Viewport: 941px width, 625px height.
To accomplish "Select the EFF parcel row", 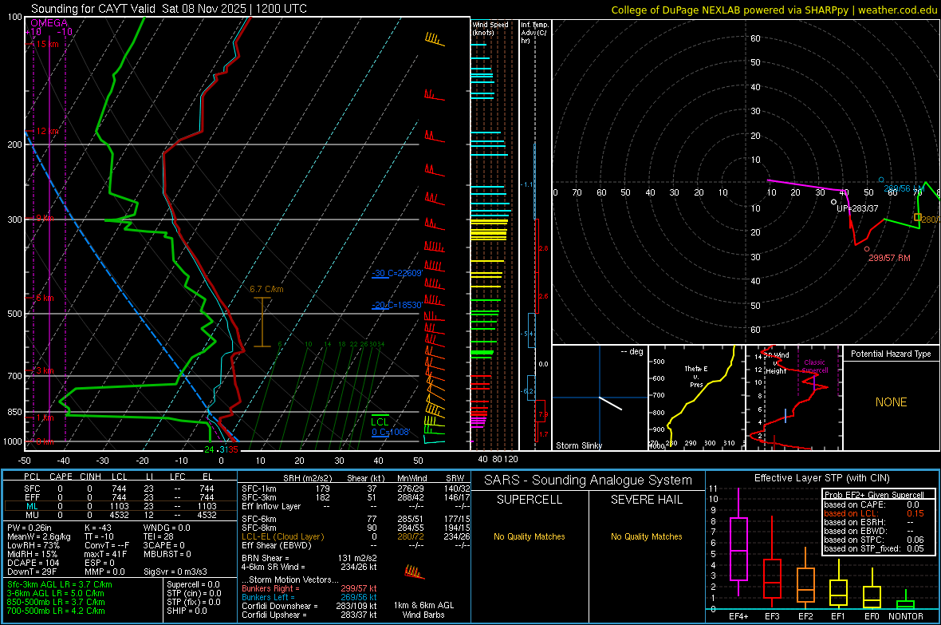I will (x=120, y=497).
